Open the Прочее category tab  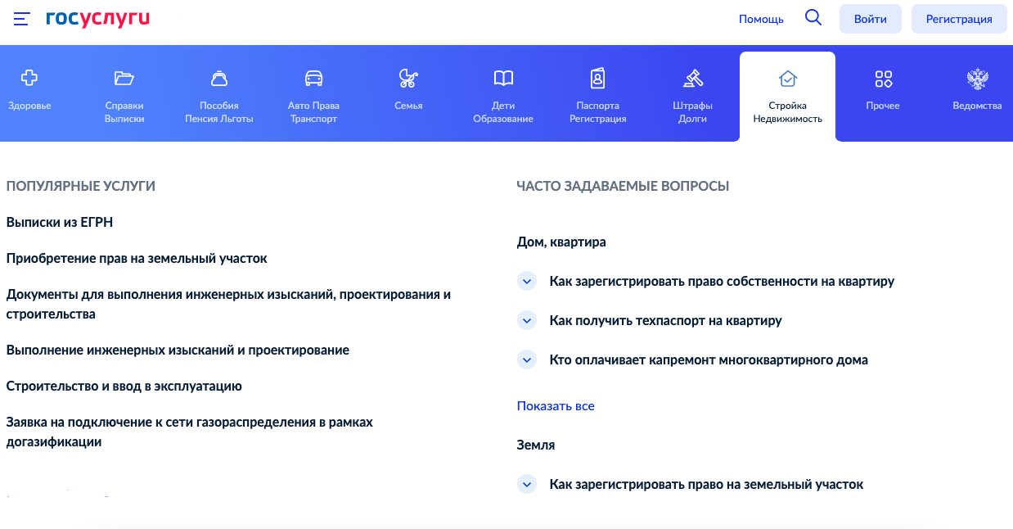coord(883,92)
